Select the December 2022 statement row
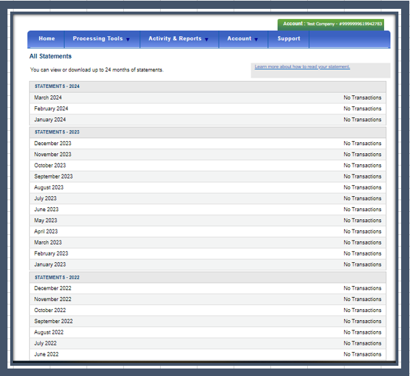The image size is (410, 376). point(208,288)
